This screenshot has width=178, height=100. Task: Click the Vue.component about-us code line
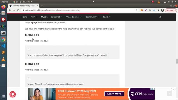[x=68, y=55]
